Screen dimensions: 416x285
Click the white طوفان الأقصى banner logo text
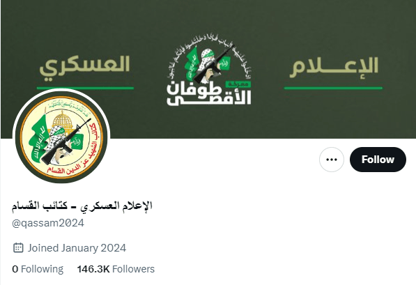coord(209,93)
